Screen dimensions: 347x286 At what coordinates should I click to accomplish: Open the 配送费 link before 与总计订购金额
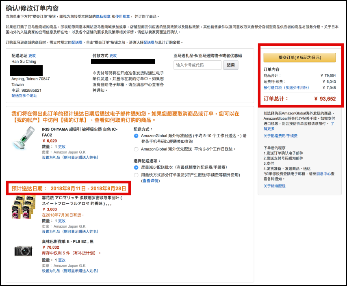(149, 43)
